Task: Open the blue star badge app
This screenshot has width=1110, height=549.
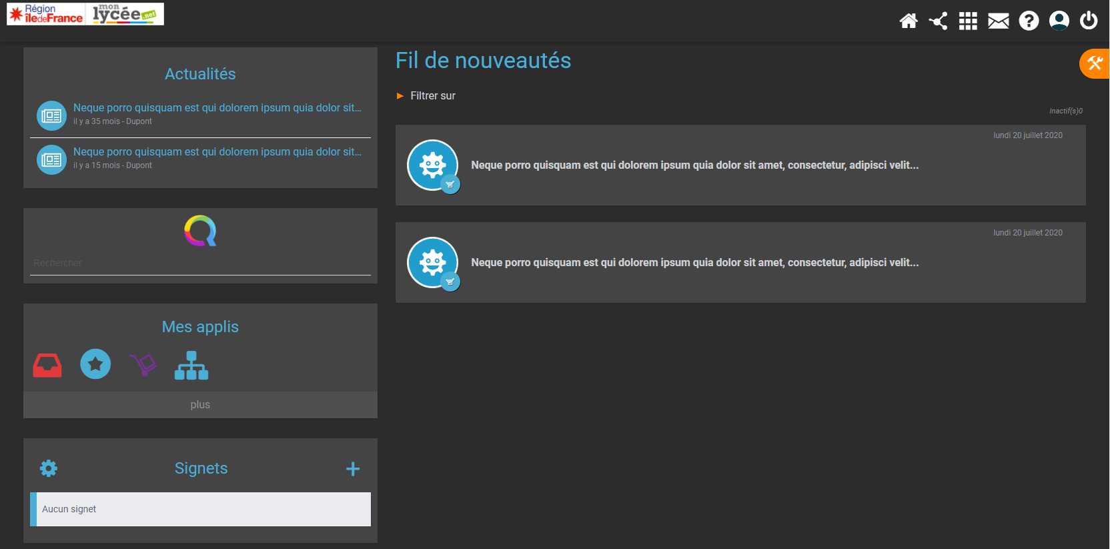Action: pos(95,364)
